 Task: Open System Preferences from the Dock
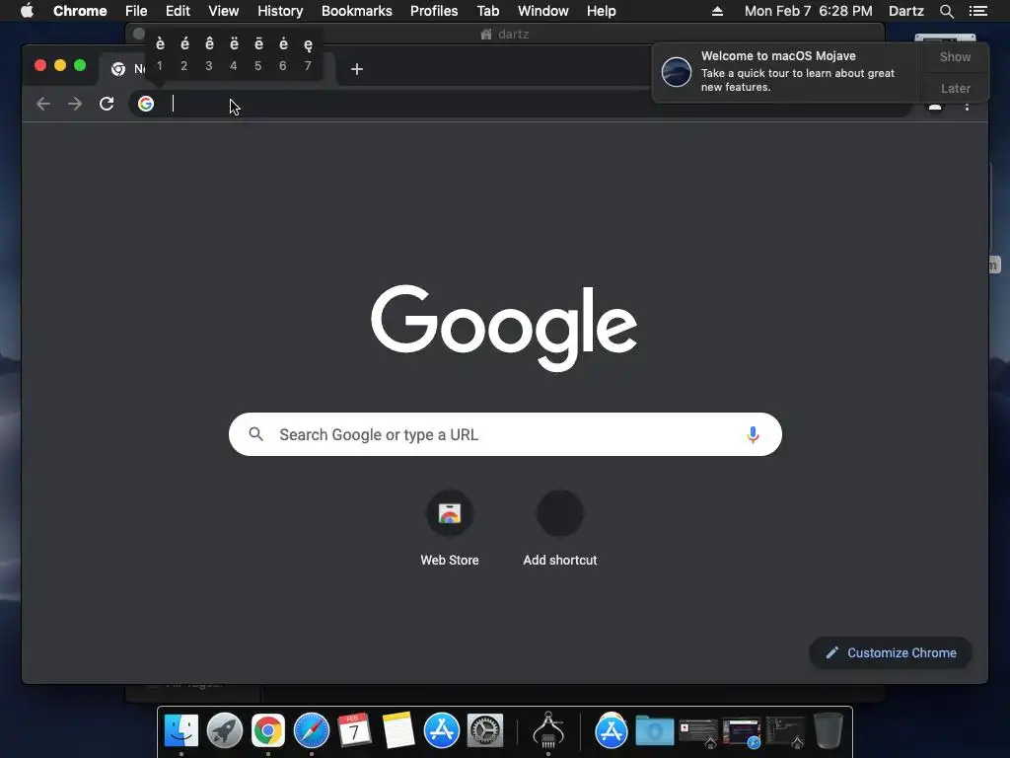485,731
